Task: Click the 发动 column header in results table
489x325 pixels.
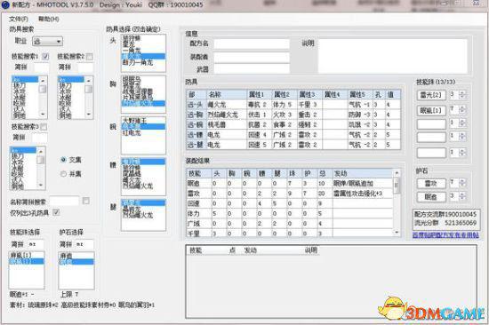Action: 363,173
